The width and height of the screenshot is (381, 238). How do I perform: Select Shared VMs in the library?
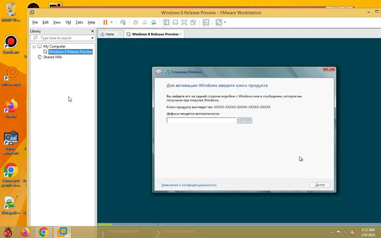(53, 57)
